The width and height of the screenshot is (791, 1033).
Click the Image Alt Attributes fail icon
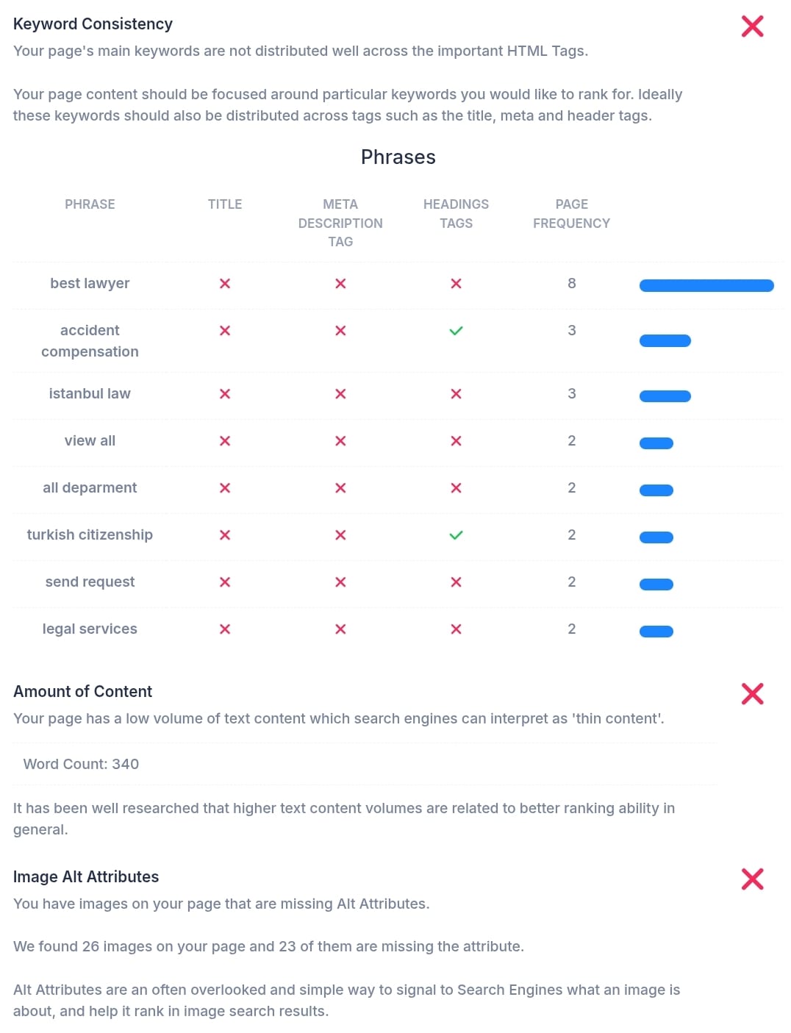[x=752, y=879]
